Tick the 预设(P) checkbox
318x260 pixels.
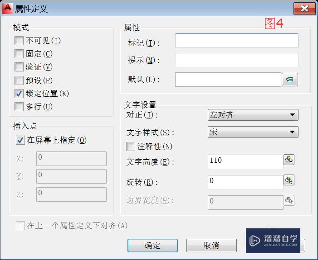point(19,80)
